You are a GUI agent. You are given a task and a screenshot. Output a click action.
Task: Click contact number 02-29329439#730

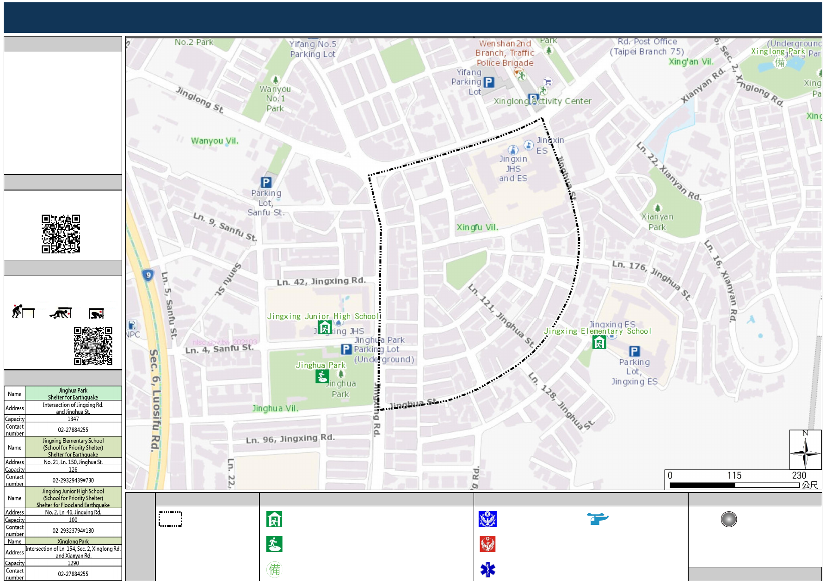(x=73, y=480)
